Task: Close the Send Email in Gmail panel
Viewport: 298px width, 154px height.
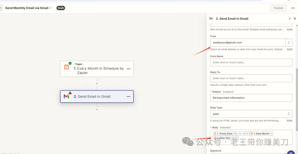Action: click(295, 19)
